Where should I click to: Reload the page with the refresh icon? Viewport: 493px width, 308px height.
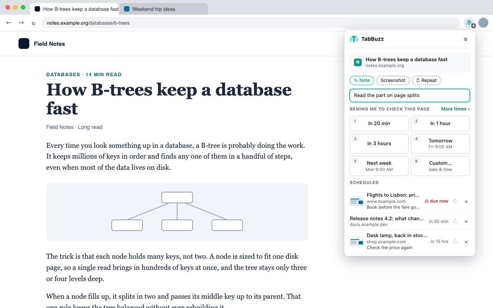[34, 23]
